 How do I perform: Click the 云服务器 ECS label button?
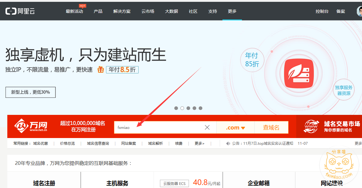pyautogui.click(x=174, y=184)
